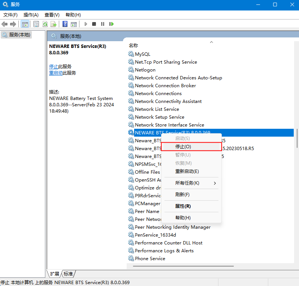Click the Start Service play icon

coord(86,24)
